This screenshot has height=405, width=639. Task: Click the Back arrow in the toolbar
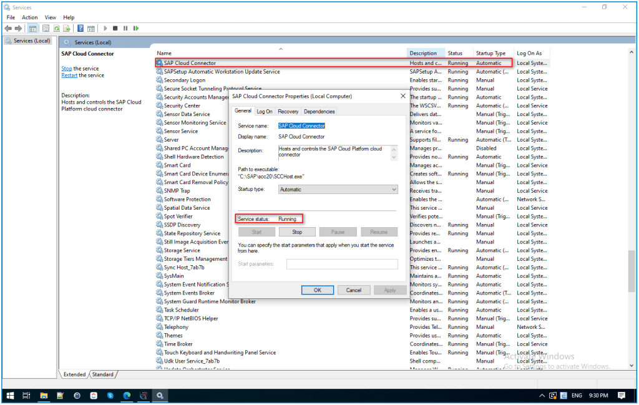pyautogui.click(x=8, y=28)
